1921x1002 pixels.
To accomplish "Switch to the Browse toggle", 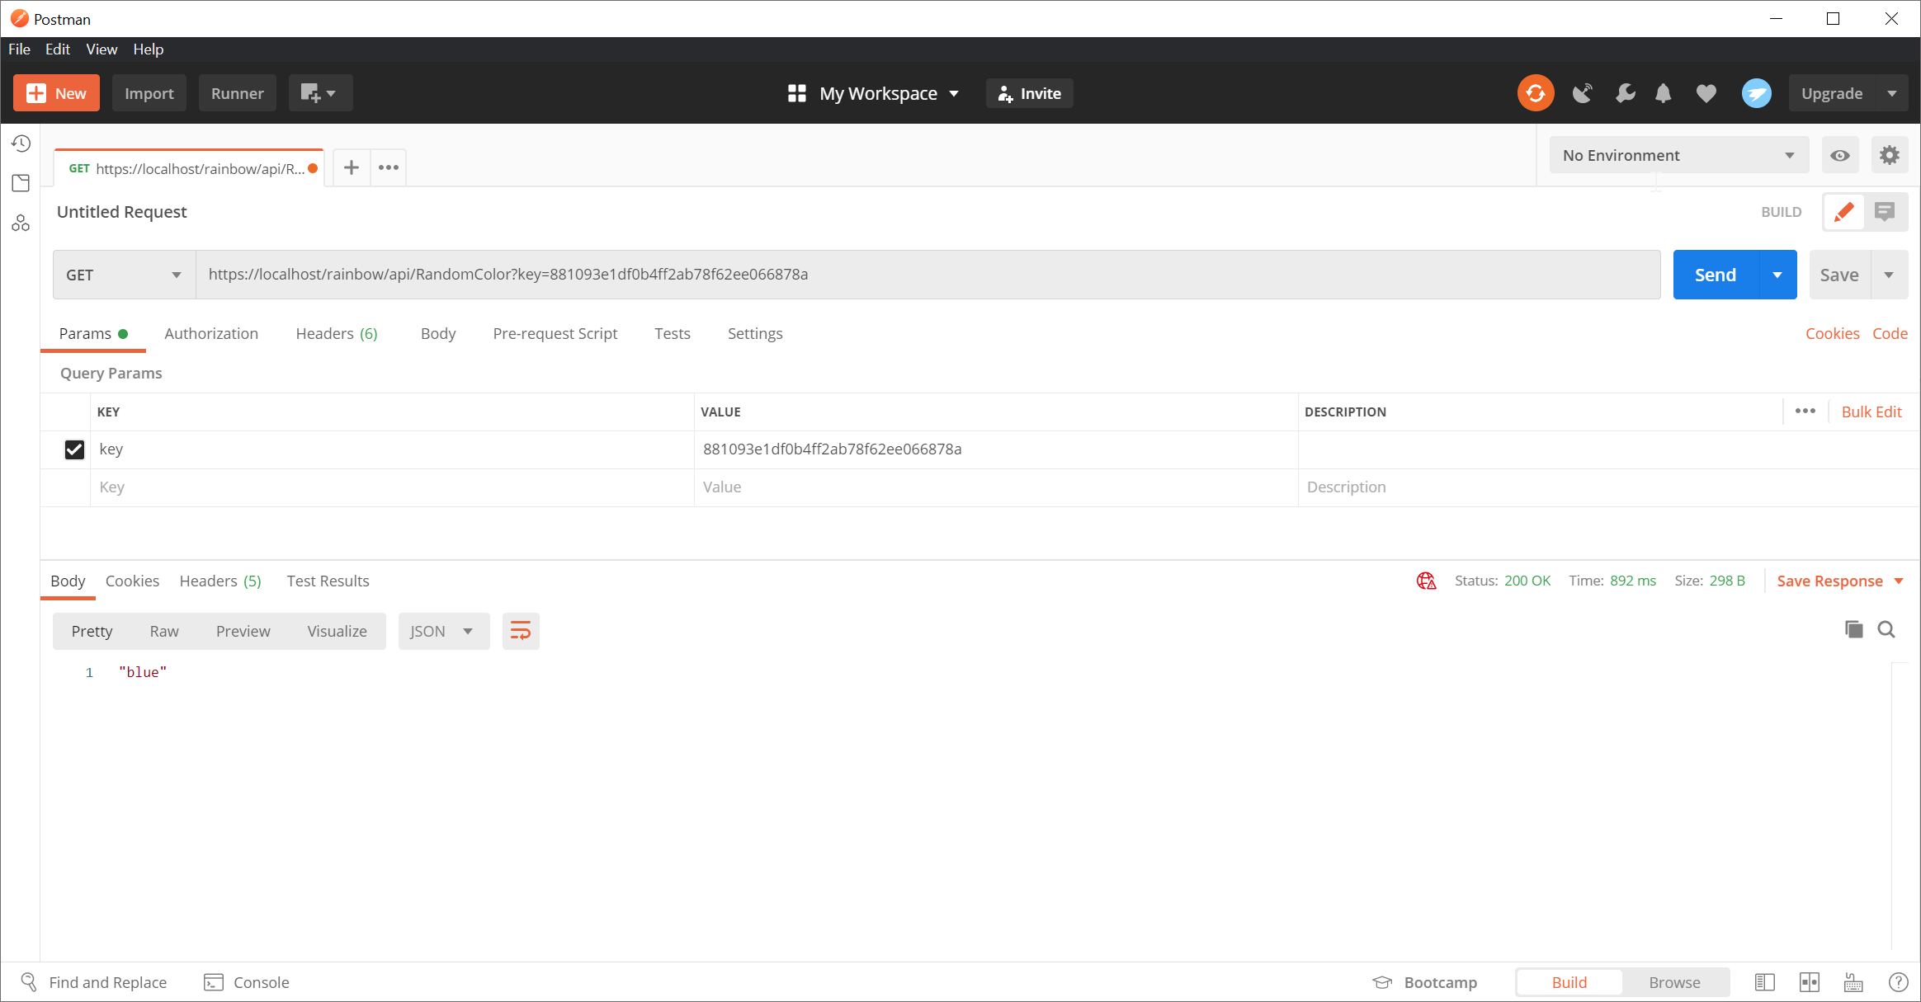I will (1674, 982).
